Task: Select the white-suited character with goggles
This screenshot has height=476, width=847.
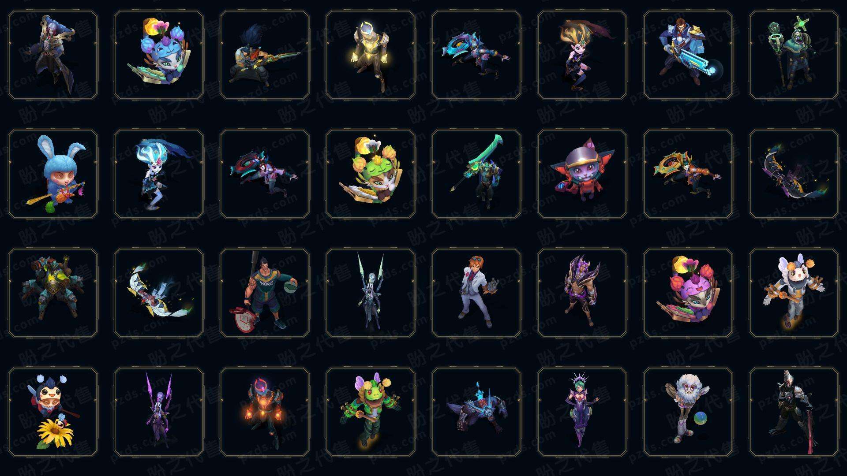Action: (x=476, y=293)
